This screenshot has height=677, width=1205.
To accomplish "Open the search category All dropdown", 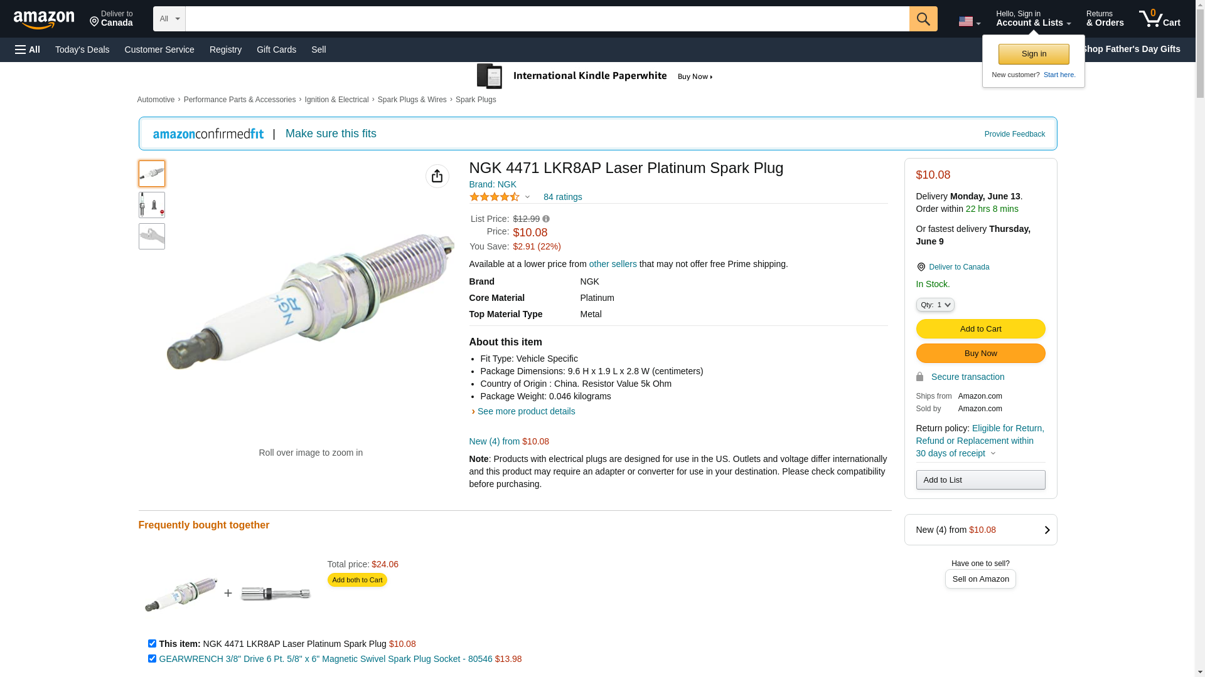I will click(169, 19).
